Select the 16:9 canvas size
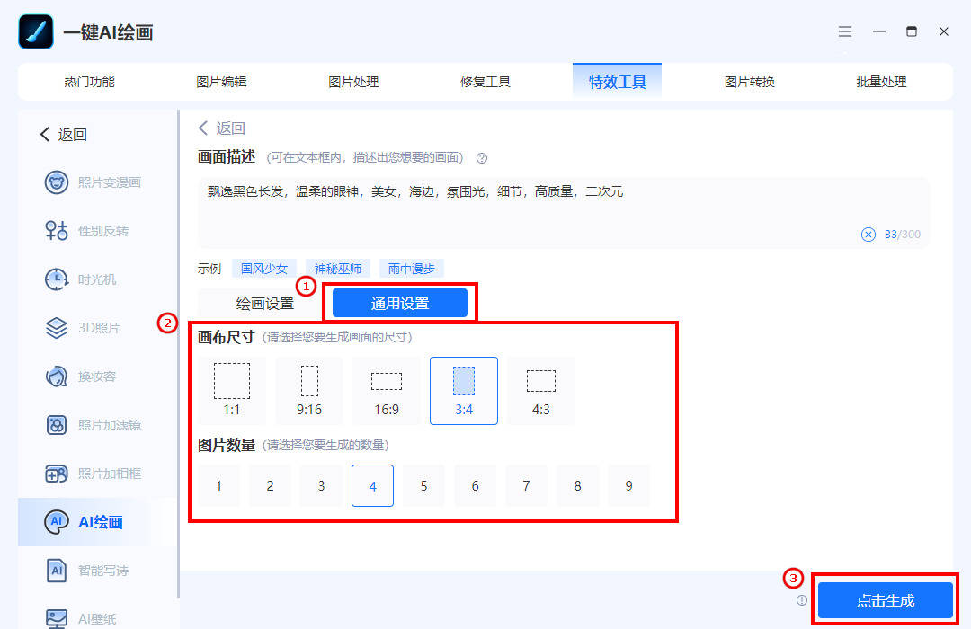 tap(387, 391)
